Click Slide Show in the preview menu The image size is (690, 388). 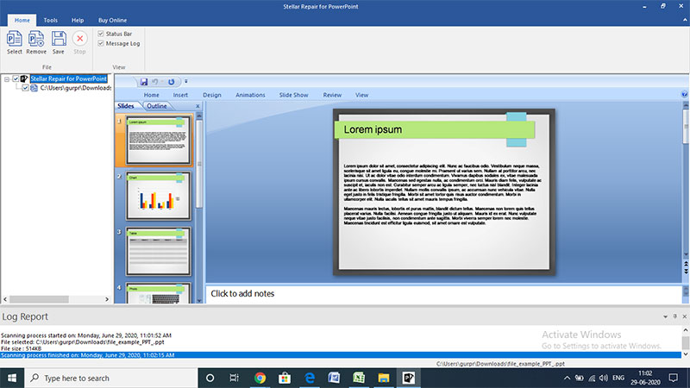[293, 95]
